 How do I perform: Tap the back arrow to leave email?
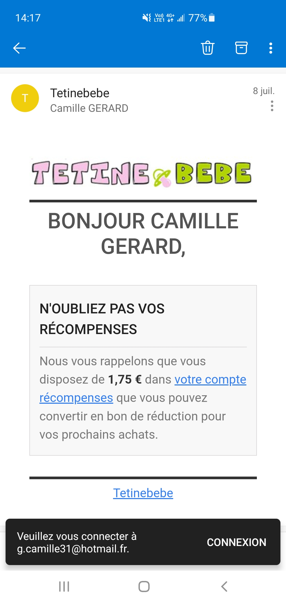19,48
